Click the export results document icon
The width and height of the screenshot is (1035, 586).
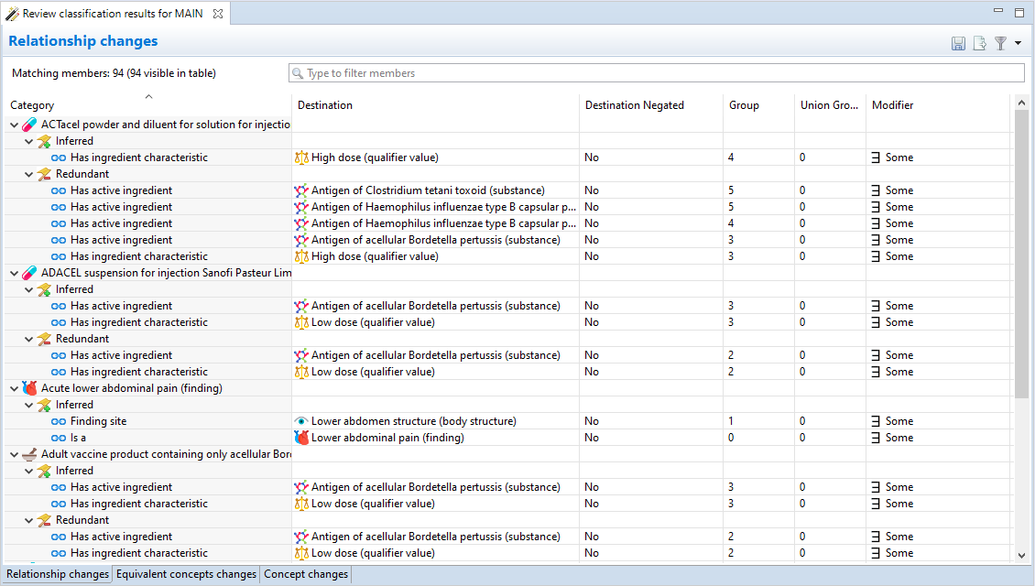pos(979,44)
